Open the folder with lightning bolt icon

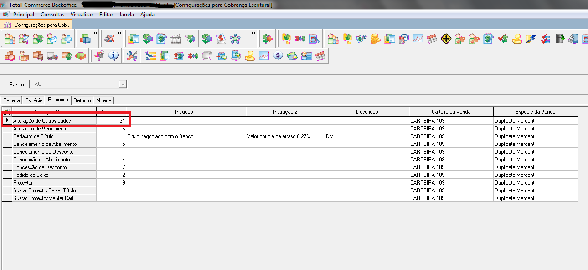[x=531, y=39]
